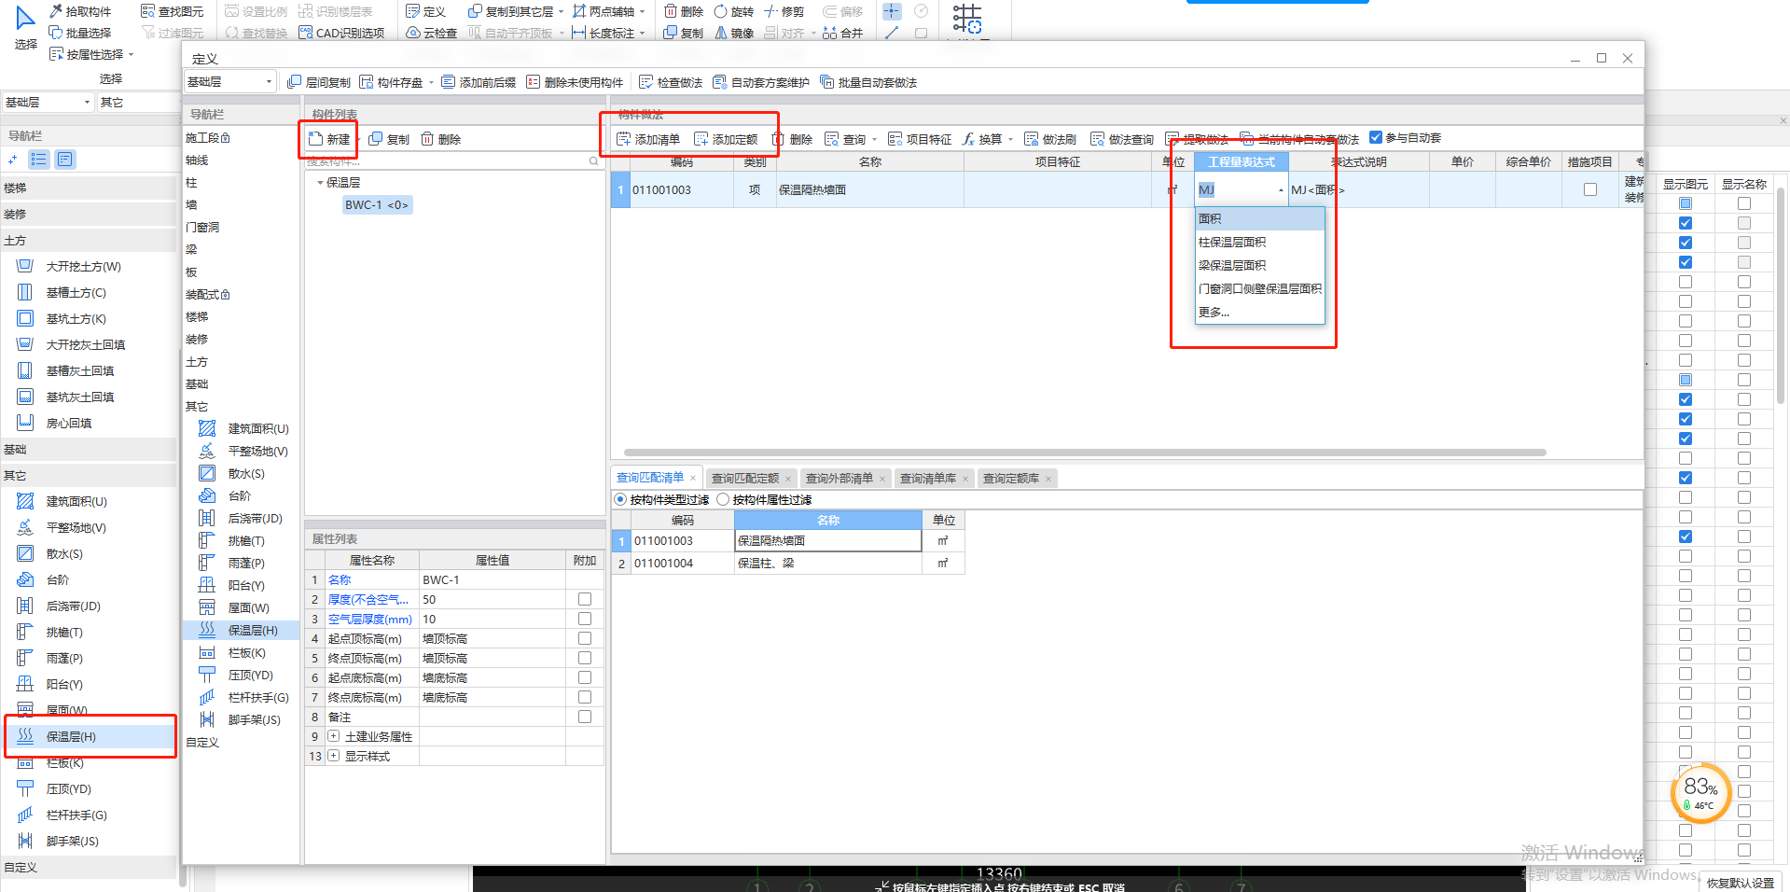Click the 删除 icon in component list
1790x892 pixels.
[427, 139]
